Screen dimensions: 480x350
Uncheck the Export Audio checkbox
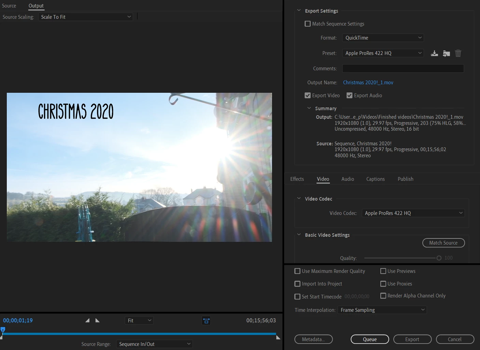pos(349,96)
